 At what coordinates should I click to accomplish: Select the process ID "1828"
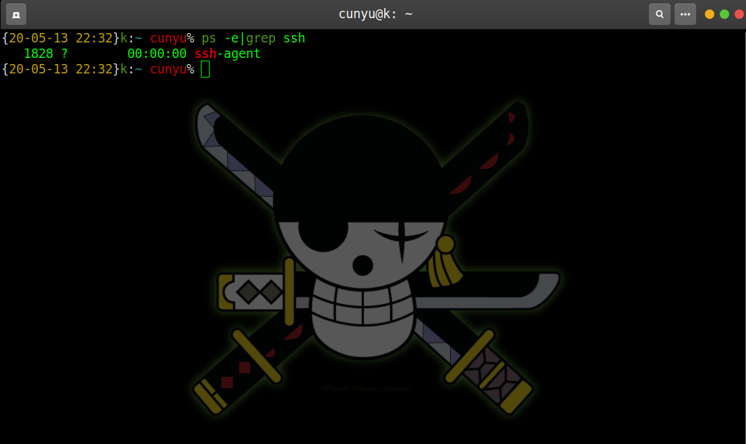coord(38,54)
